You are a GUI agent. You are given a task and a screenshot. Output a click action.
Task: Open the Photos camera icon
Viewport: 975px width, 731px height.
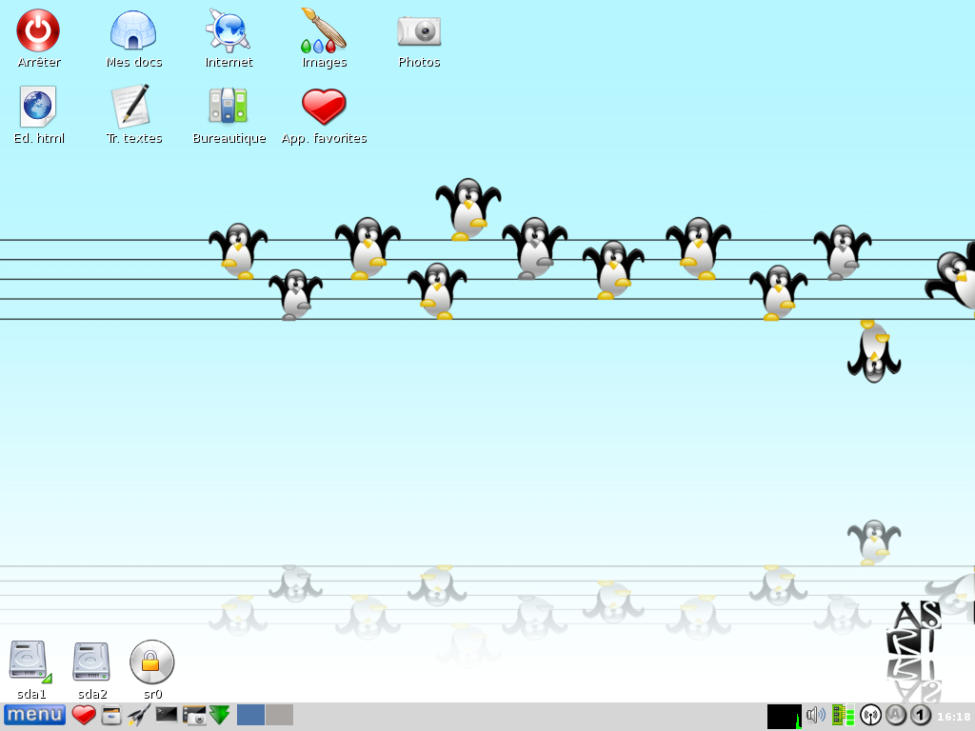[419, 31]
